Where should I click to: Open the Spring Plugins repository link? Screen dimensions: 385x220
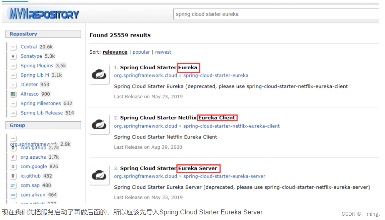pos(37,66)
